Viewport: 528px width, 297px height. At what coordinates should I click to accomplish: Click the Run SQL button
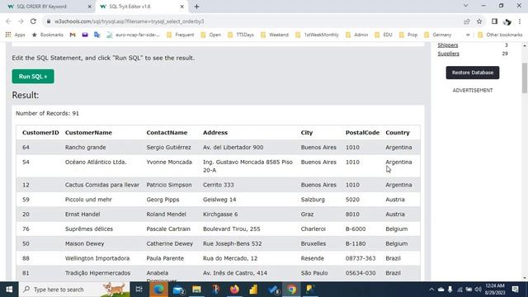coord(33,77)
